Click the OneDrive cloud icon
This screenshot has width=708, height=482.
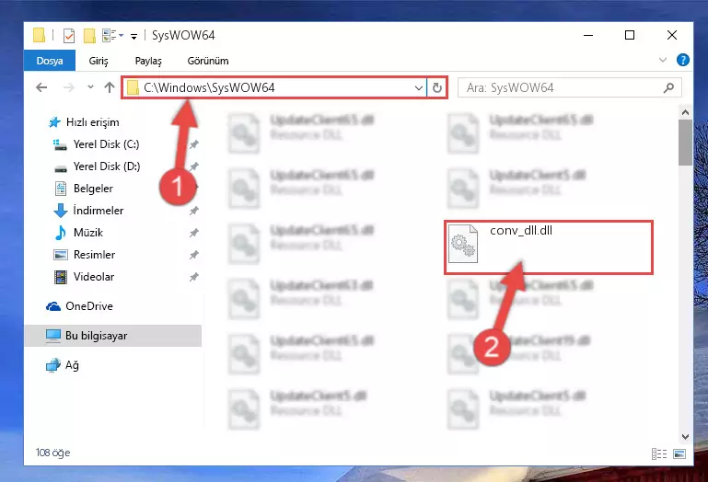coord(53,307)
